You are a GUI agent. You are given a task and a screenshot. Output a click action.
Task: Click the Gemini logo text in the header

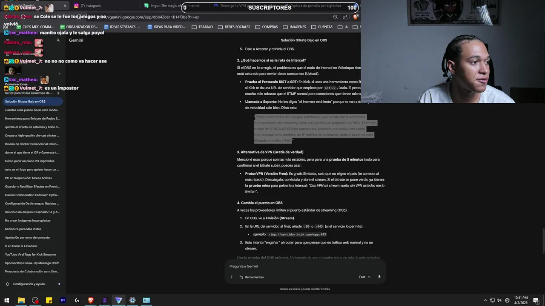pos(76,40)
